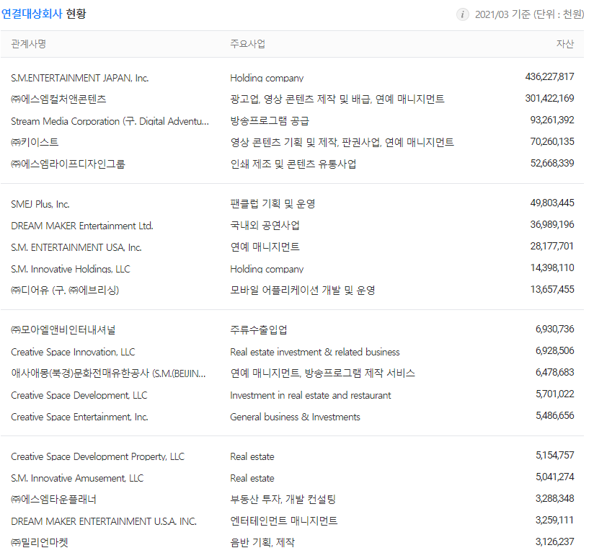Click the 연결대상회사 현황 heading
Screen dimensions: 594x553
click(x=44, y=14)
